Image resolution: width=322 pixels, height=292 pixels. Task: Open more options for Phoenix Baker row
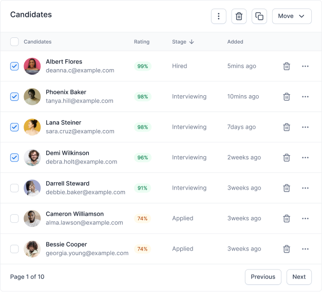click(305, 96)
